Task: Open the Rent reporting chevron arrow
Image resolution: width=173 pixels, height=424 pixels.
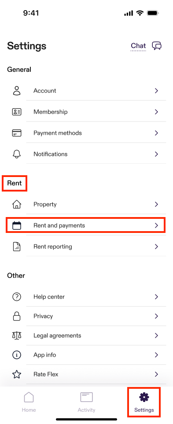Action: tap(156, 246)
